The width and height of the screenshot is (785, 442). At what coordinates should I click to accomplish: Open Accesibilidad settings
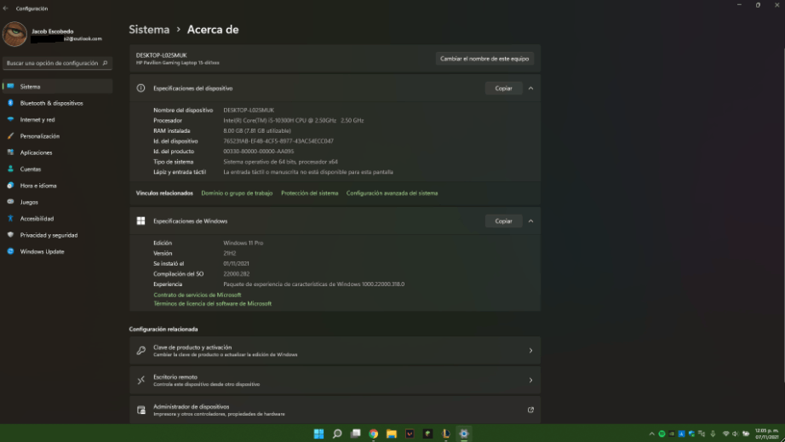(x=58, y=219)
